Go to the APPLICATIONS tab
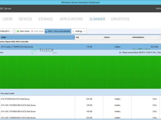Screen dimensions: 161x120 coord(71,19)
